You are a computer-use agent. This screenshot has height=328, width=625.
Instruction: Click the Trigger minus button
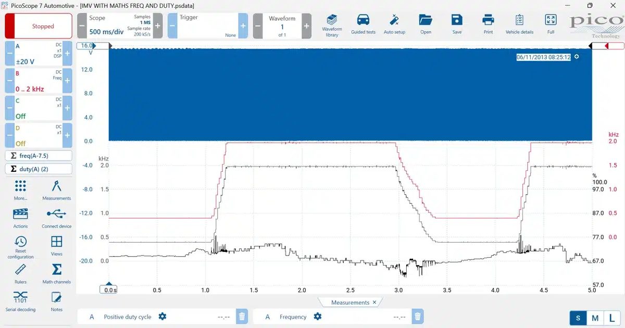coord(172,26)
